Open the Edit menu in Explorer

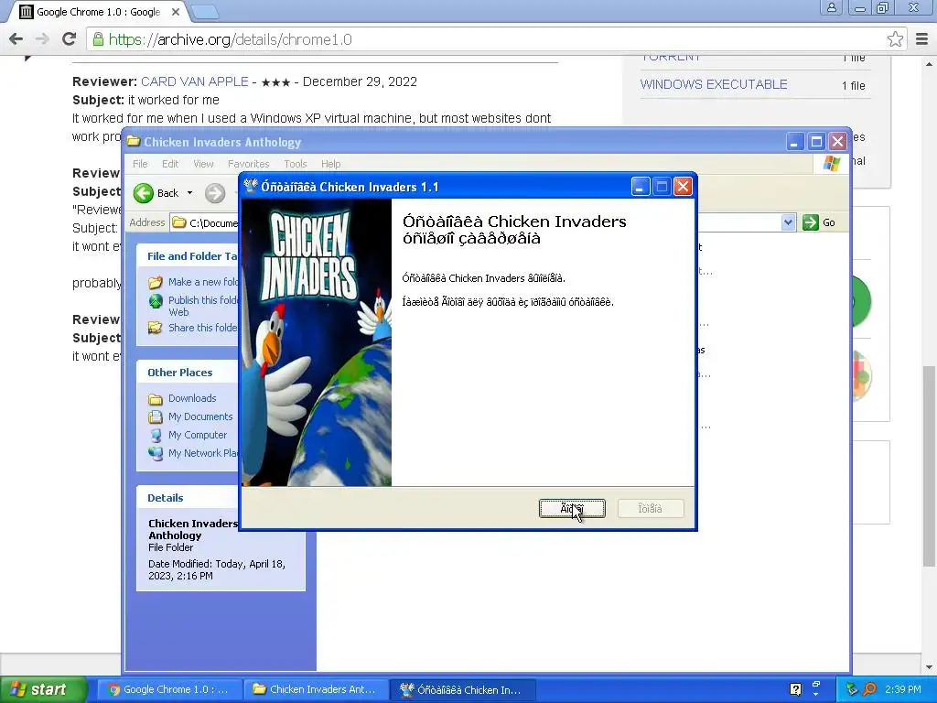point(170,164)
